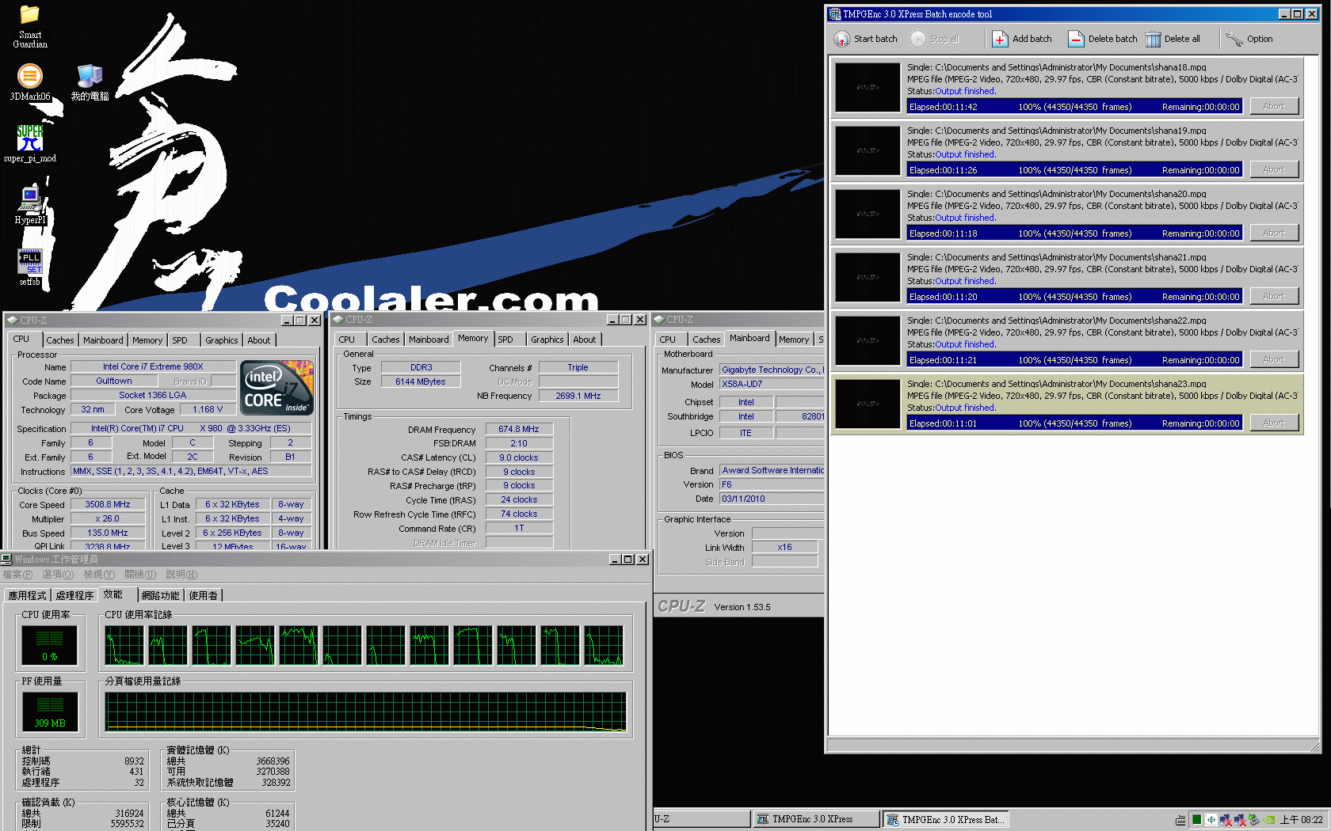Screen dimensions: 1331x831
Task: Click the shana18.mpg progress bar at 100%
Action: [x=1074, y=107]
